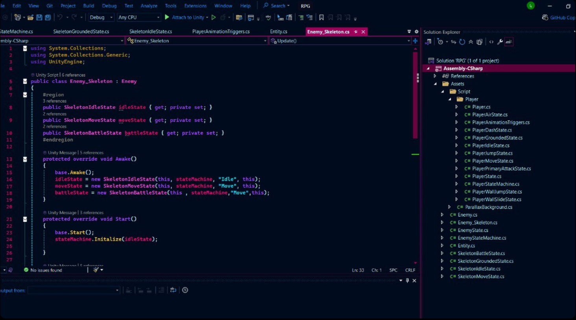Open the Extensions menu
Screen dimensions: 576x320
click(x=195, y=6)
